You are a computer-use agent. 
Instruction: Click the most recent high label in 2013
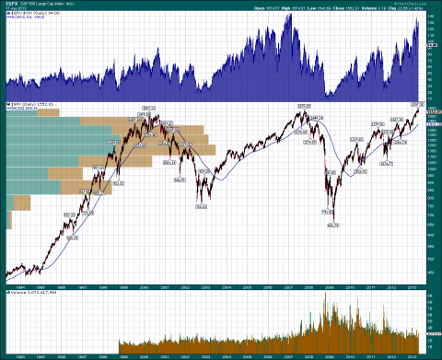(x=418, y=105)
